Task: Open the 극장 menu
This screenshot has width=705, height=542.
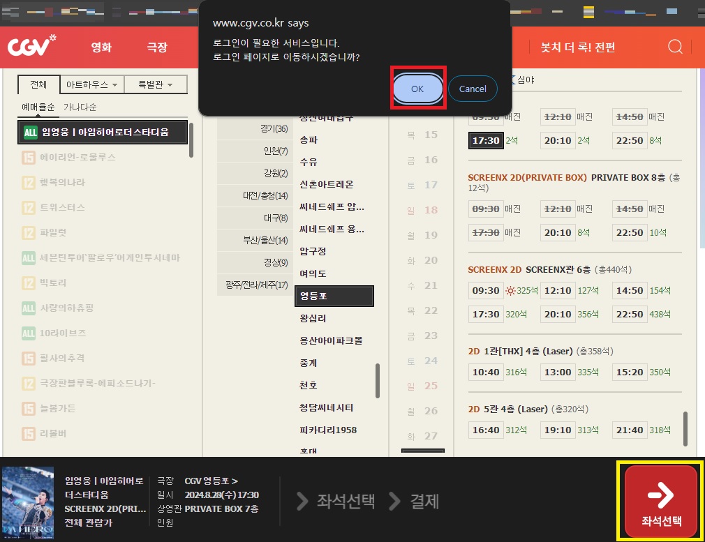Action: (156, 47)
